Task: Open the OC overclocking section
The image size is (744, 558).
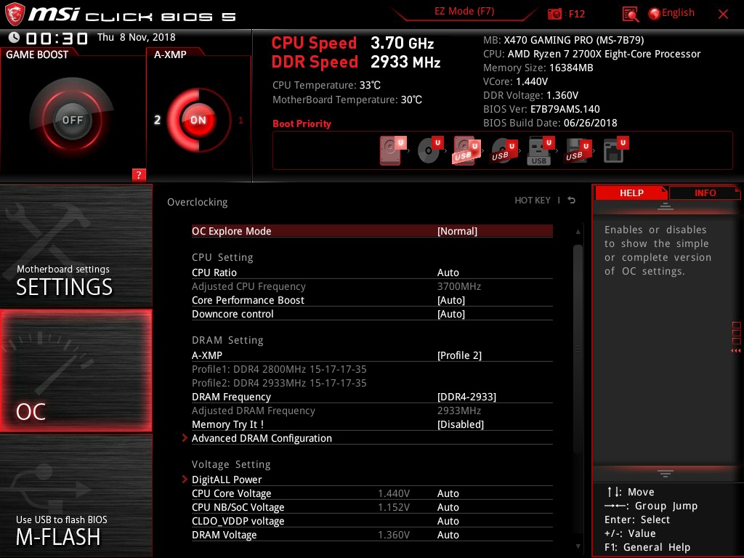Action: [x=76, y=371]
